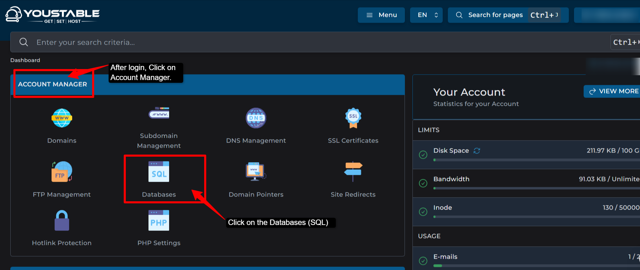640x270 pixels.
Task: Click the LIMITS section heading
Action: pyautogui.click(x=429, y=130)
